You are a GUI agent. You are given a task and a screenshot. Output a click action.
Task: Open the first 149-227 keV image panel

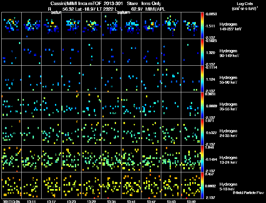11,25
